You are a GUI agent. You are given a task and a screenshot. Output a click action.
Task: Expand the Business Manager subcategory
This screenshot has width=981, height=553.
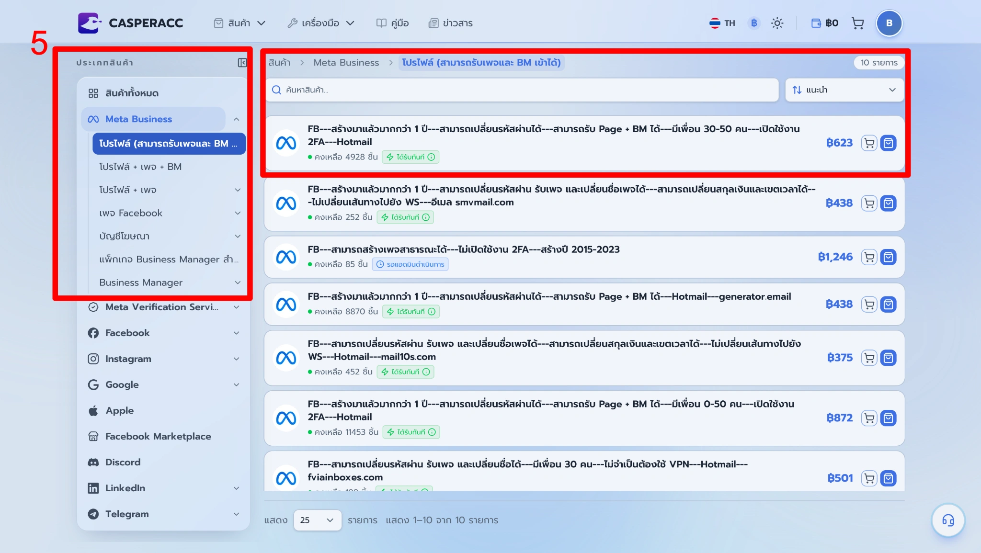click(x=238, y=282)
